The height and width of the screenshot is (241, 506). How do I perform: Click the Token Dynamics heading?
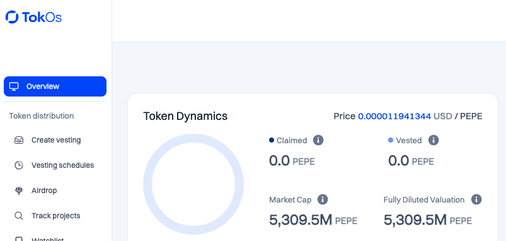pos(185,116)
